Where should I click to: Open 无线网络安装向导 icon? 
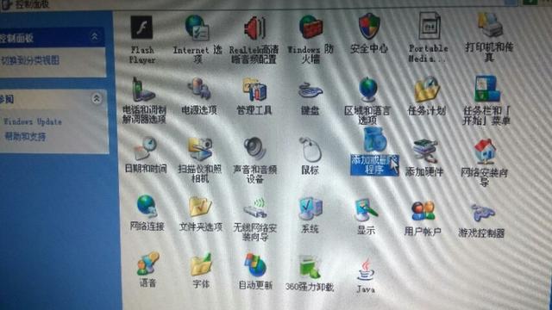tap(255, 208)
